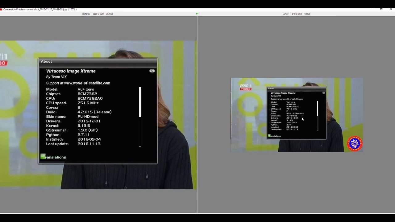The image size is (395, 222).
Task: Click the round channel logo in After preview
Action: pos(355,143)
